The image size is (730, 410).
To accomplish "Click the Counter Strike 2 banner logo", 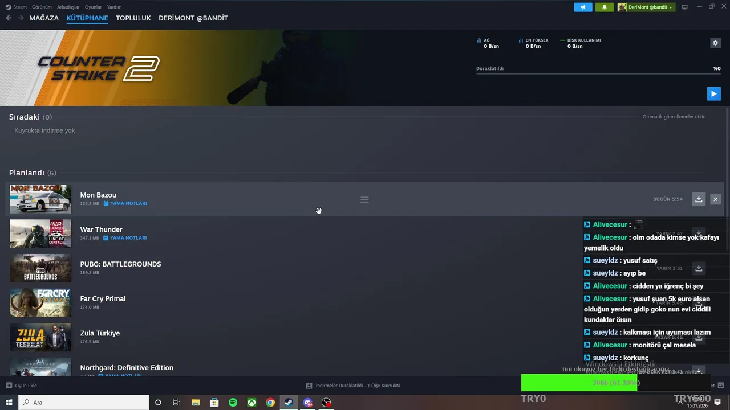I will (98, 68).
